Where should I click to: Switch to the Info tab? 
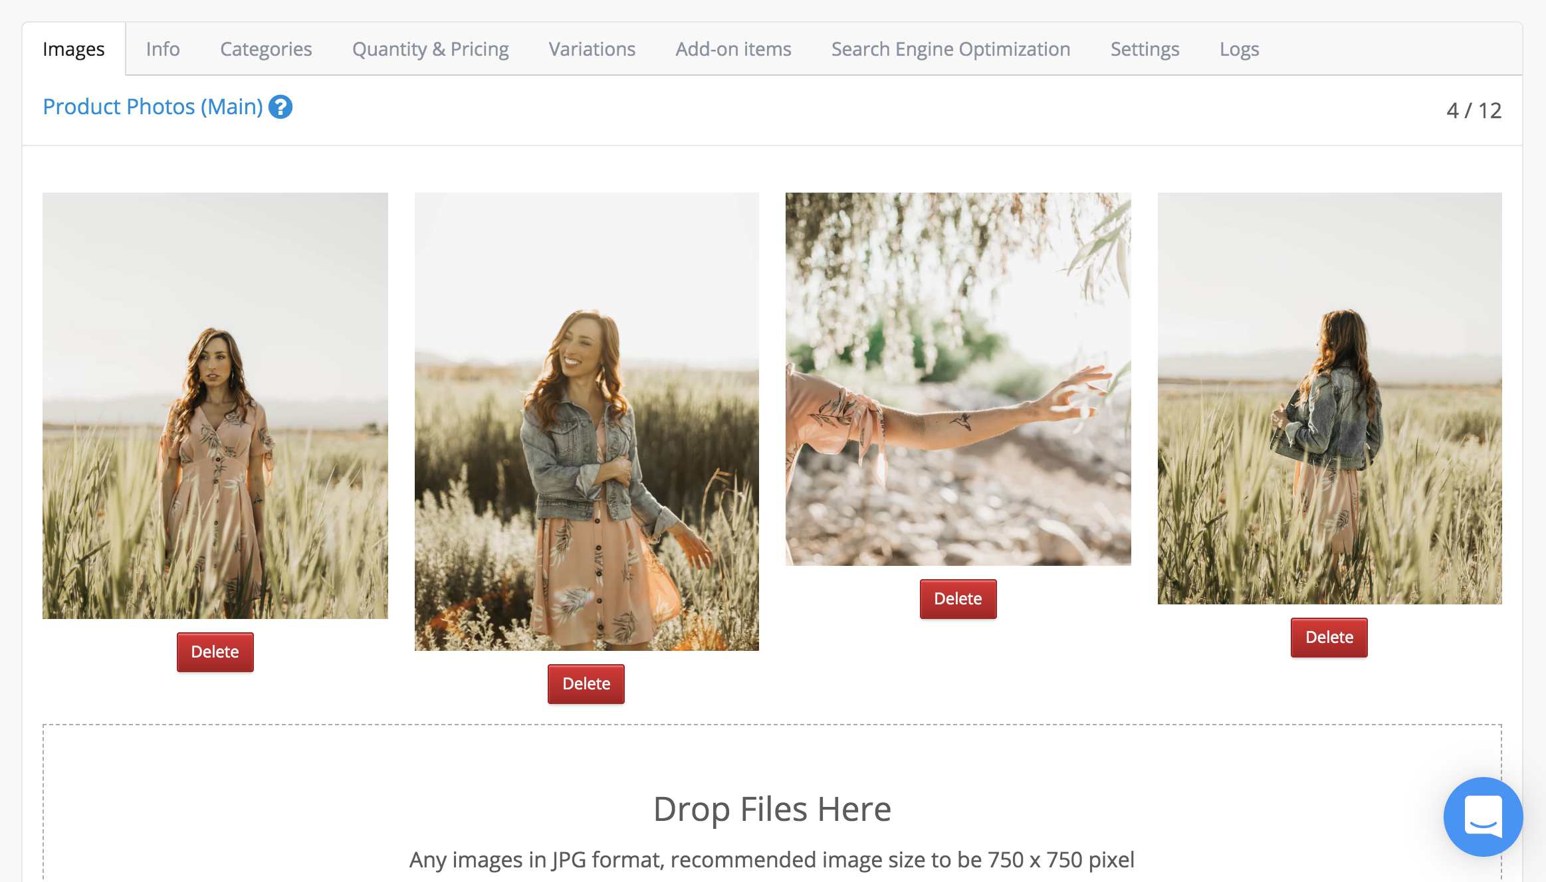163,49
